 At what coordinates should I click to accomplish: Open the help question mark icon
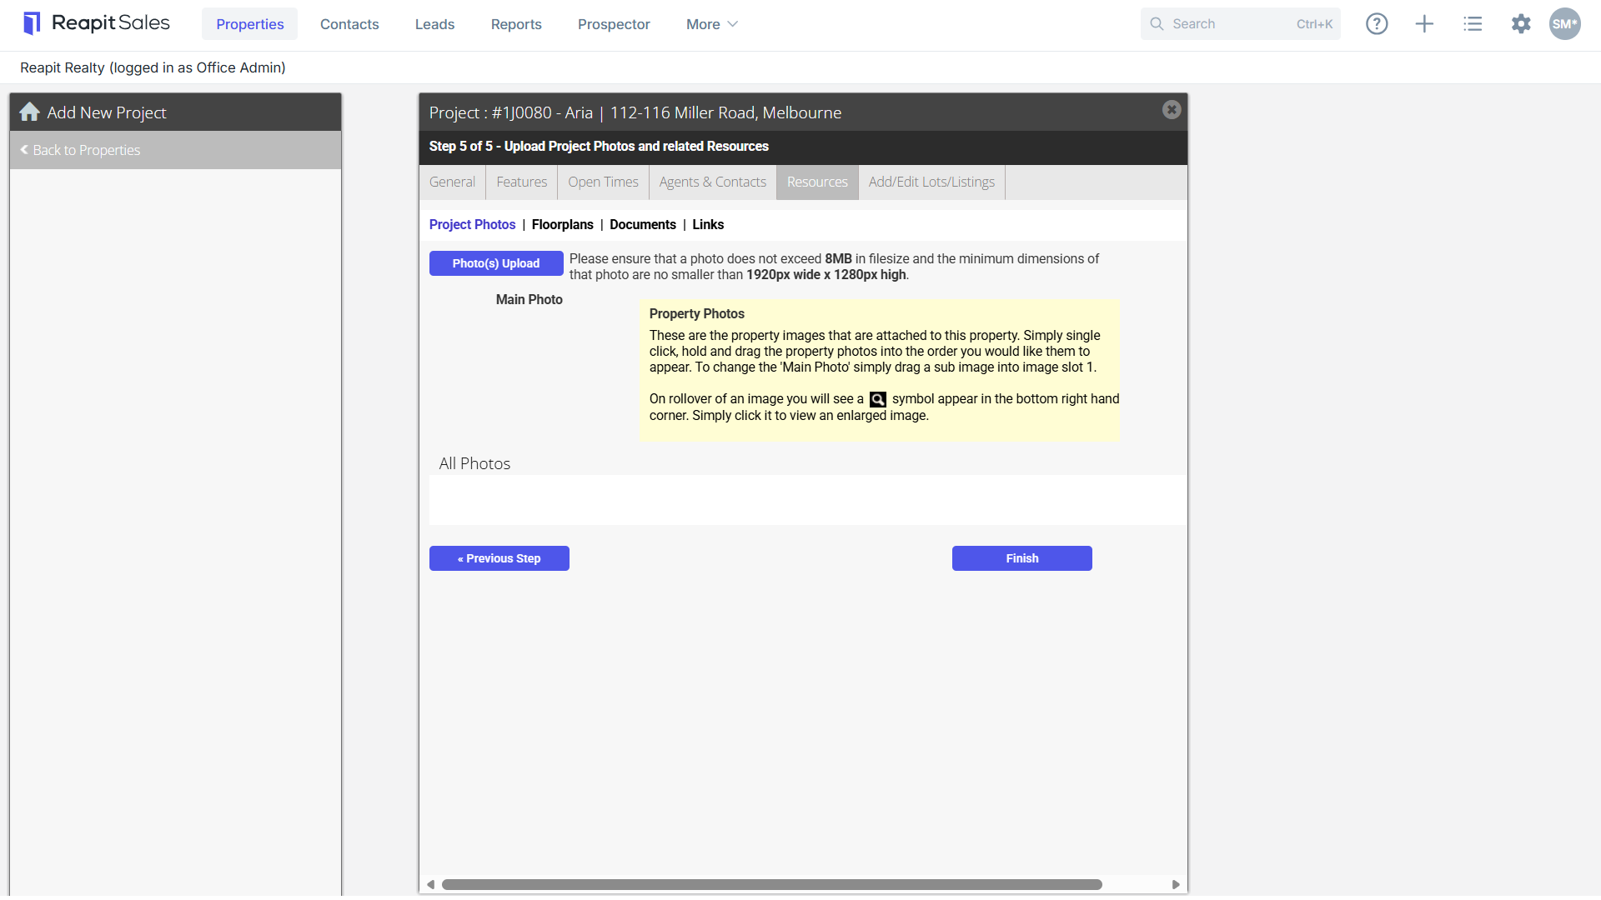pos(1377,24)
